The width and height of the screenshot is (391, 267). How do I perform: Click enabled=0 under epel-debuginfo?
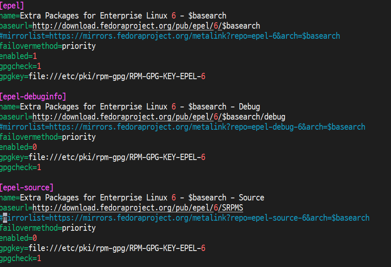pos(19,147)
